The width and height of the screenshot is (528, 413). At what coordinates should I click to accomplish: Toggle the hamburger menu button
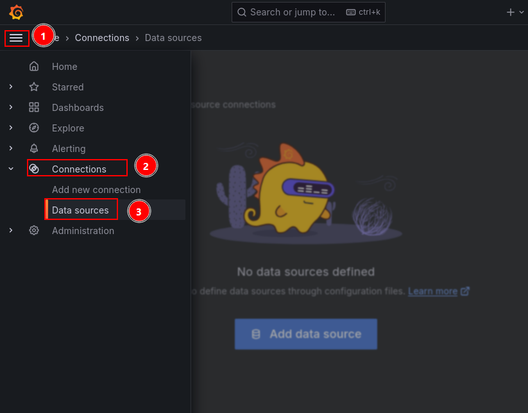(x=16, y=38)
